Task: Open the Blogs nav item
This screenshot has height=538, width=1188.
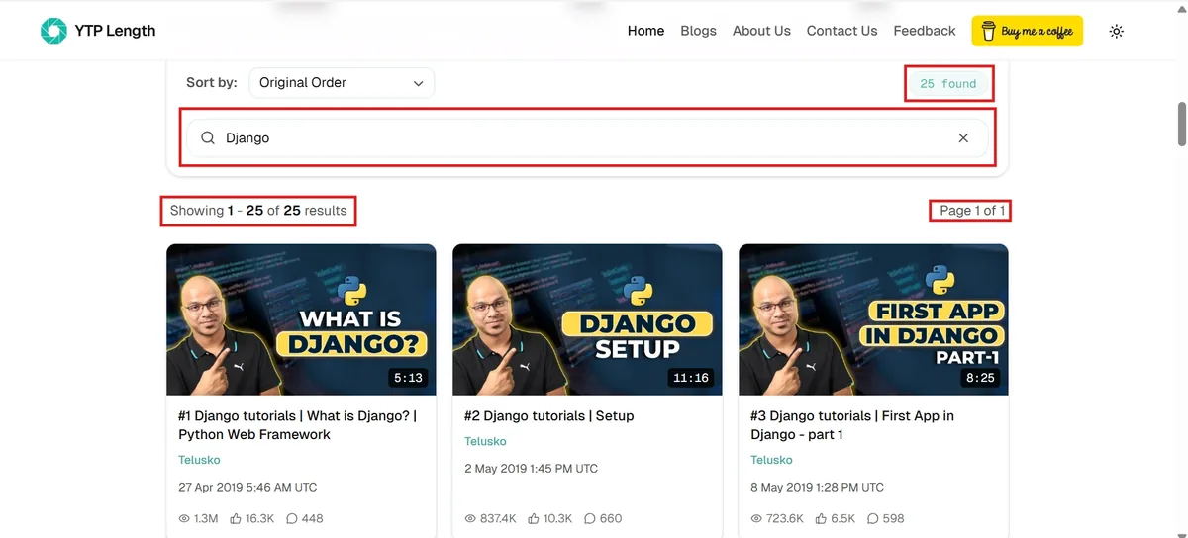Action: (x=698, y=31)
